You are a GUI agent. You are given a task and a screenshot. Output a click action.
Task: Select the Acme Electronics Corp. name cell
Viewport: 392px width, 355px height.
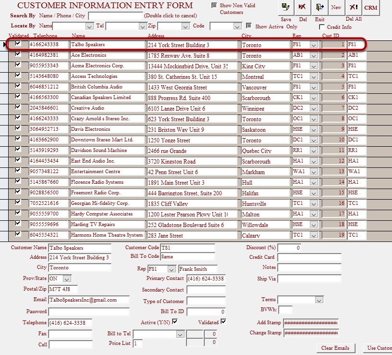107,66
